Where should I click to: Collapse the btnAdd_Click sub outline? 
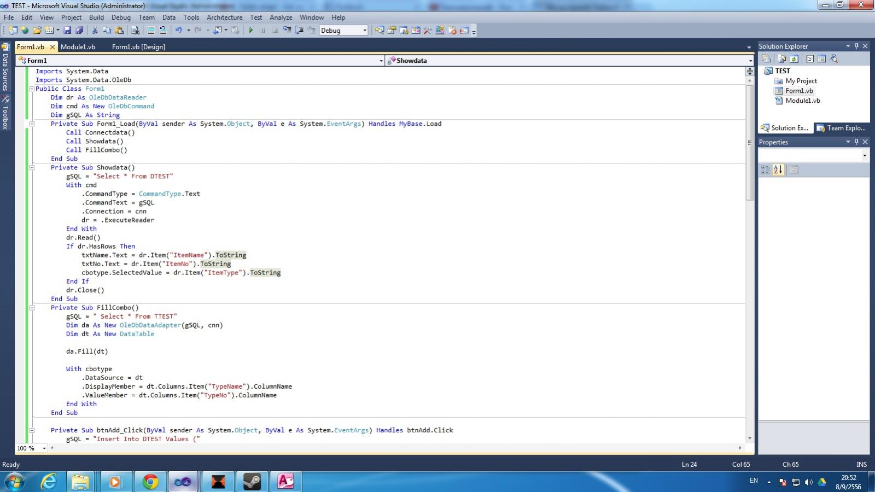coord(32,430)
